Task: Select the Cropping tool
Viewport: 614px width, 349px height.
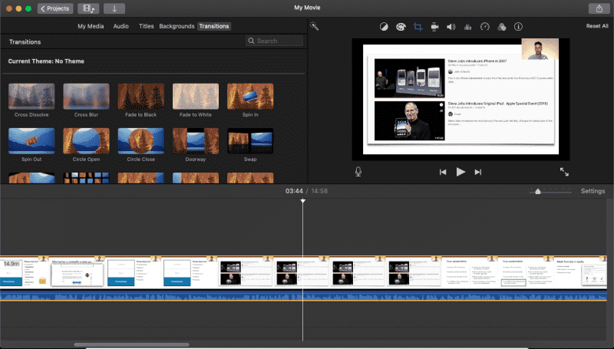Action: coord(418,27)
